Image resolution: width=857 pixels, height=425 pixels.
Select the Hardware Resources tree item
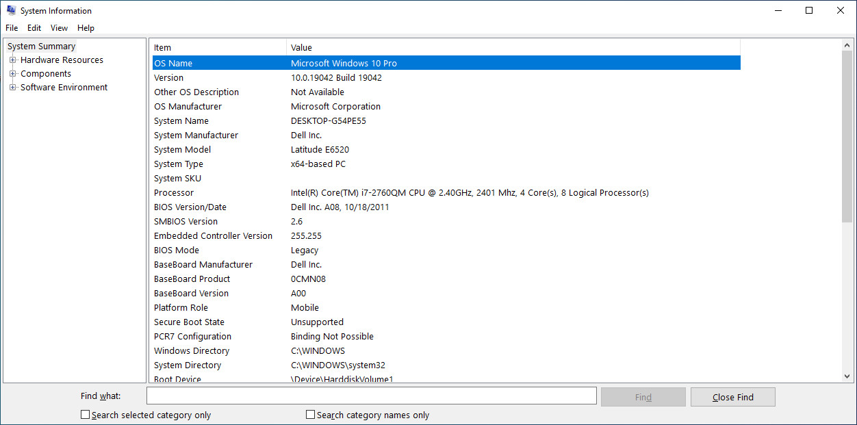(62, 60)
